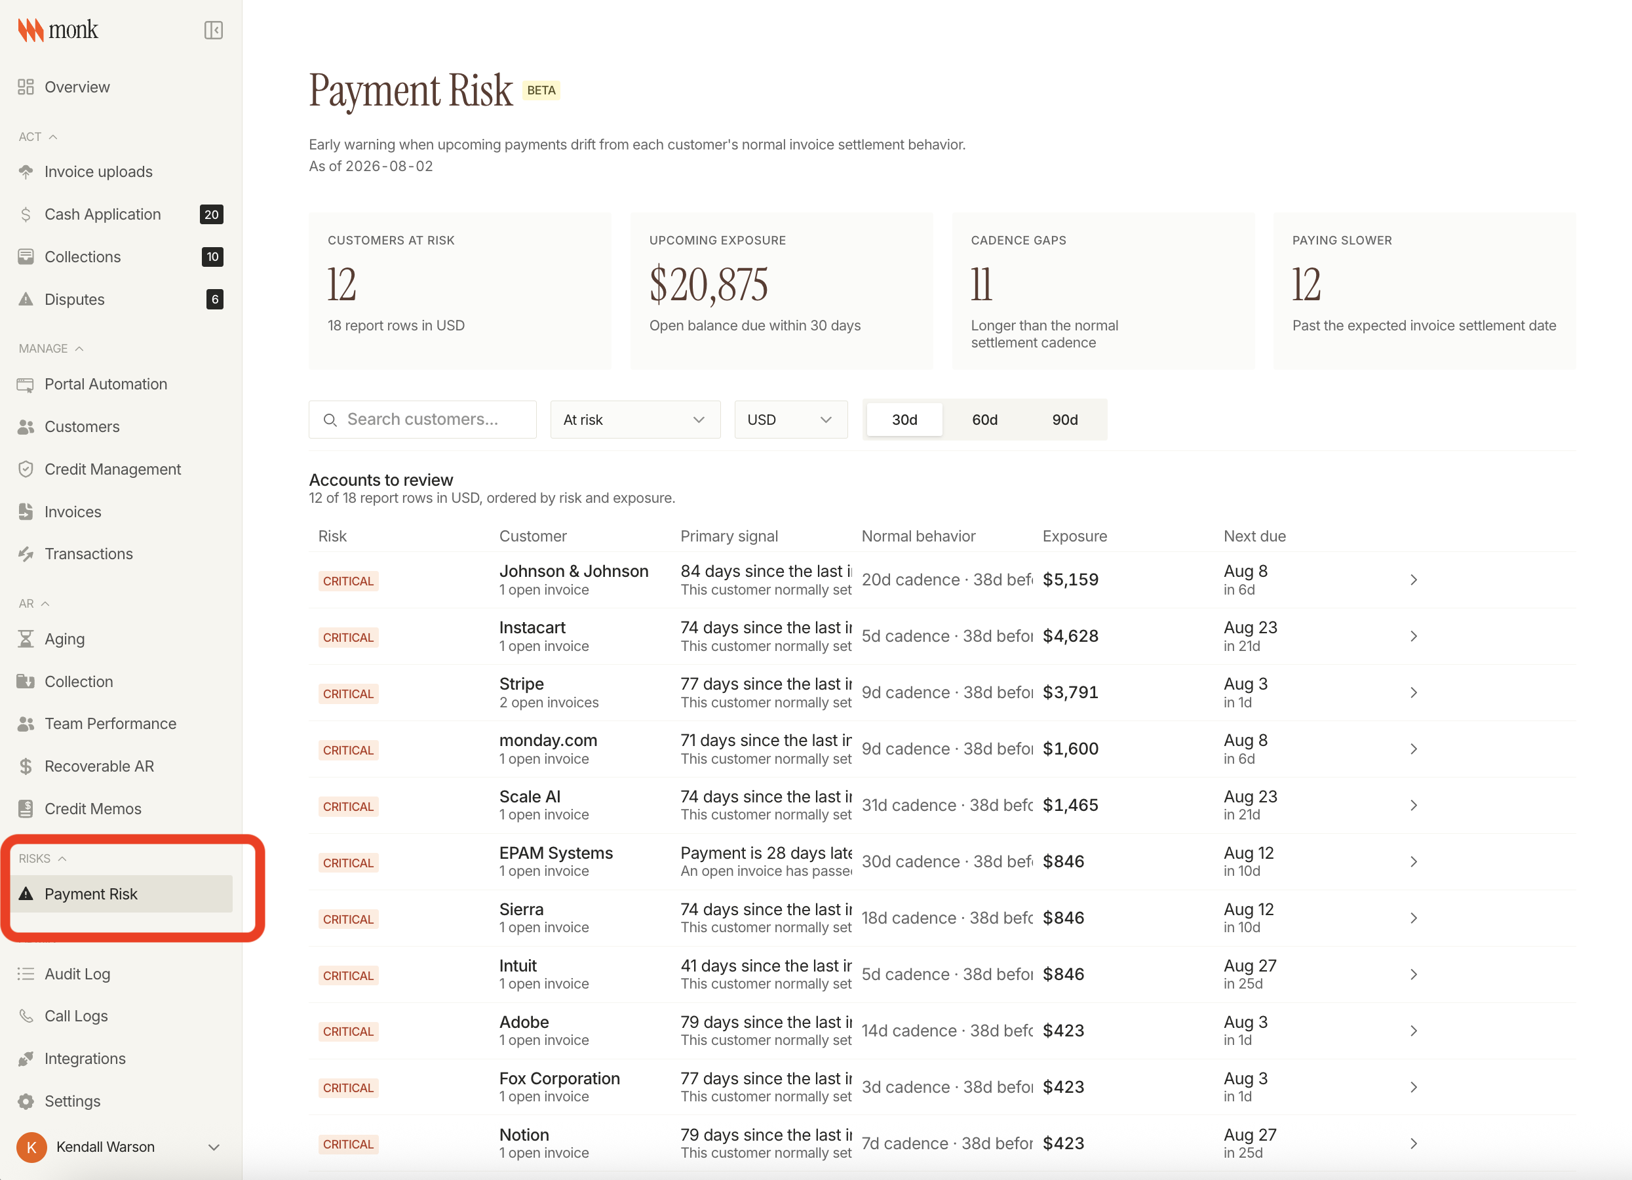
Task: Click the Cadence Gaps summary card
Action: pos(1103,290)
